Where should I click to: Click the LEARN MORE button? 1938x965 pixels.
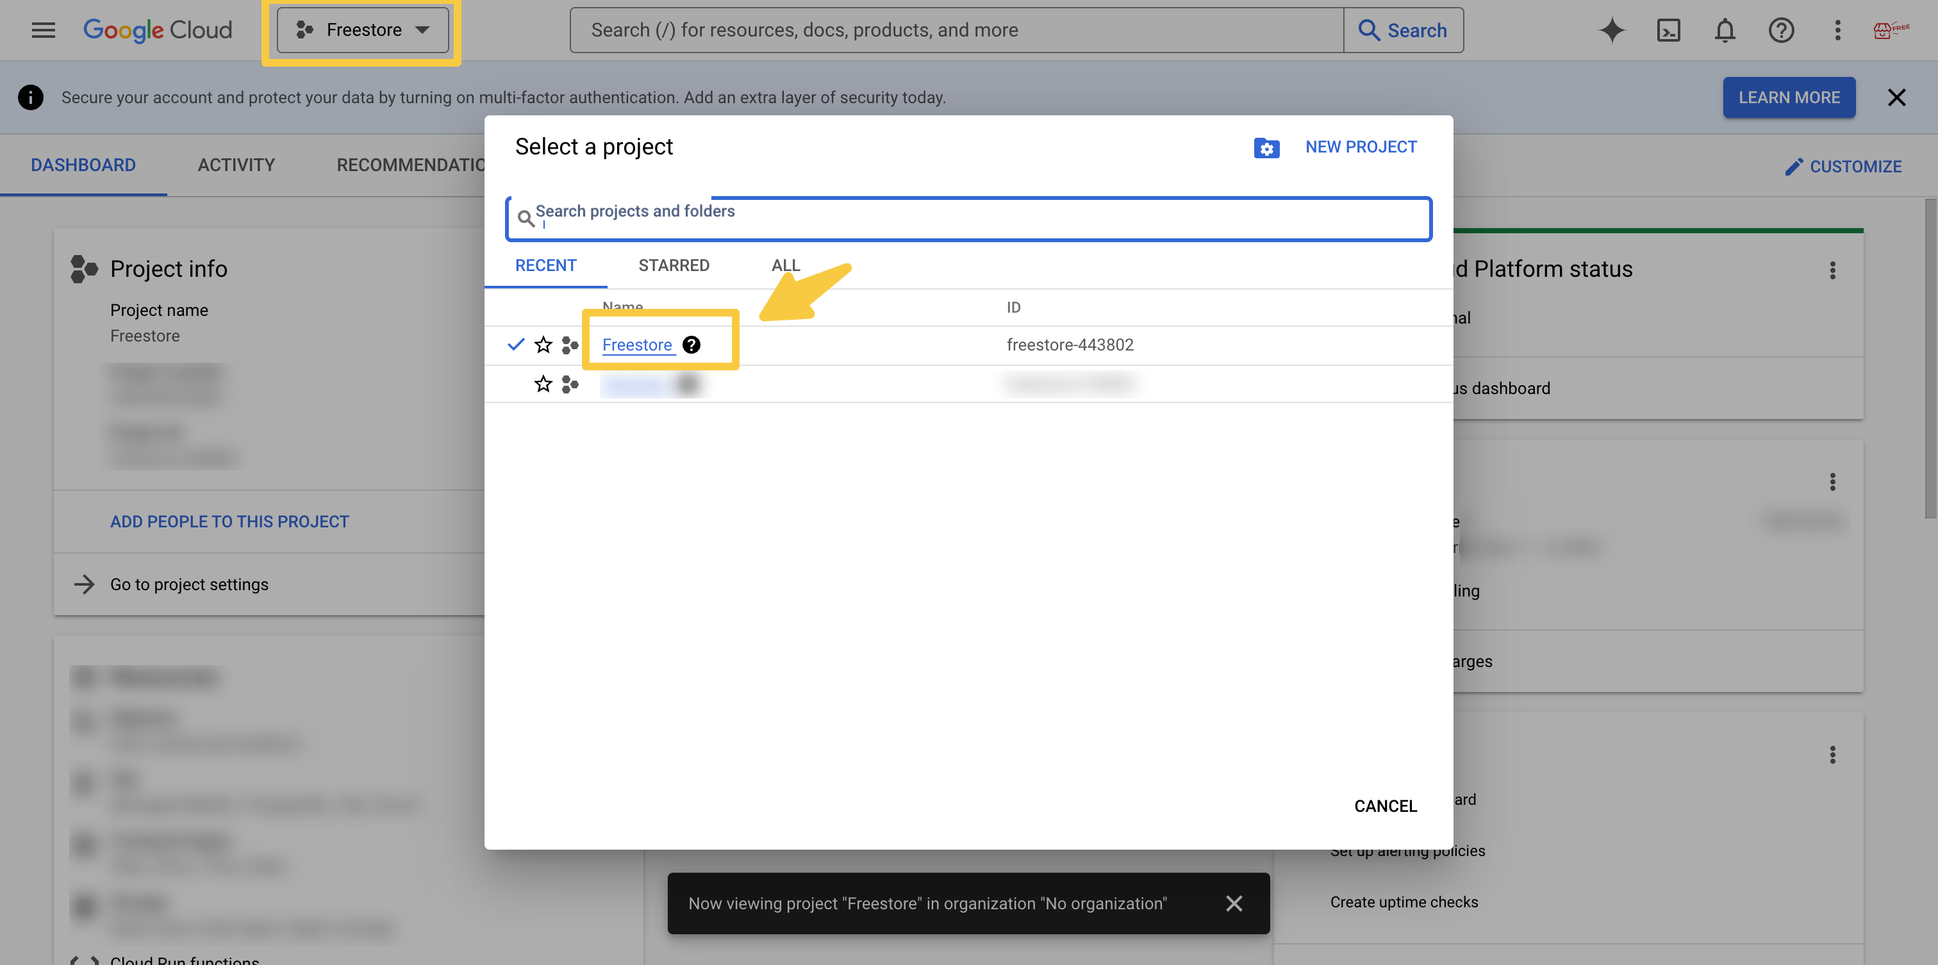pos(1788,98)
